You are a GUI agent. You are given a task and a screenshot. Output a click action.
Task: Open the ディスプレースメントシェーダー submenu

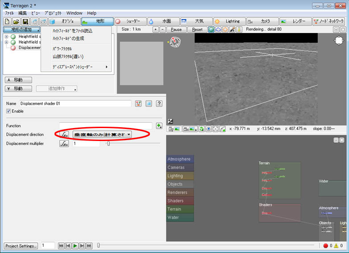pyautogui.click(x=76, y=67)
